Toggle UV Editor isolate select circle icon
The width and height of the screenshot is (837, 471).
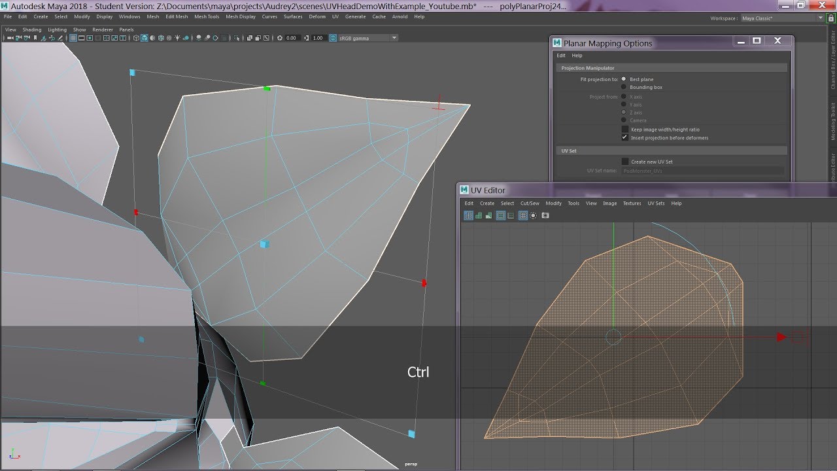[534, 215]
